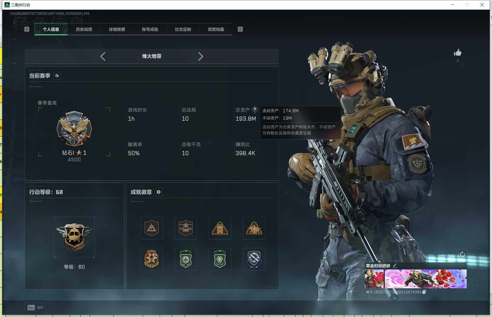
Task: Open the 信誉档案 tab
Action: (216, 29)
